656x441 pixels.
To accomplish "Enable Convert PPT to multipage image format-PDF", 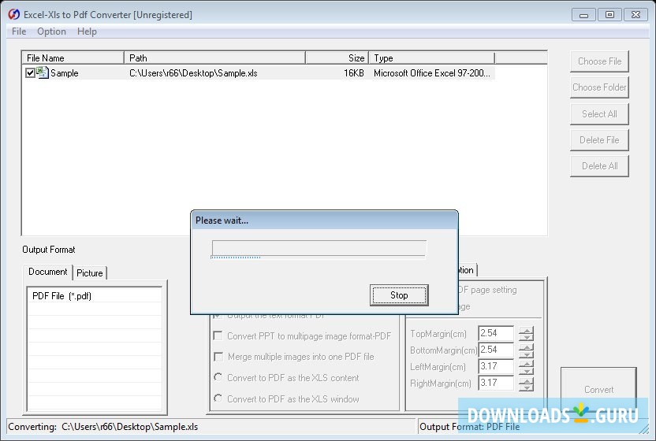I will pyautogui.click(x=218, y=335).
